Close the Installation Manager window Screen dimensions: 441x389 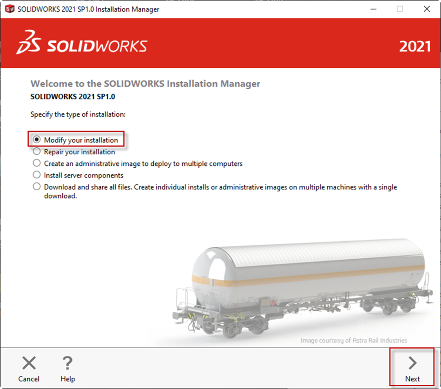click(427, 9)
